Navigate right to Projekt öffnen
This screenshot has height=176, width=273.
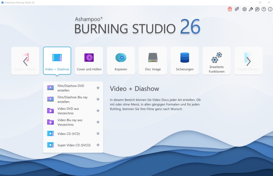[x=248, y=60]
